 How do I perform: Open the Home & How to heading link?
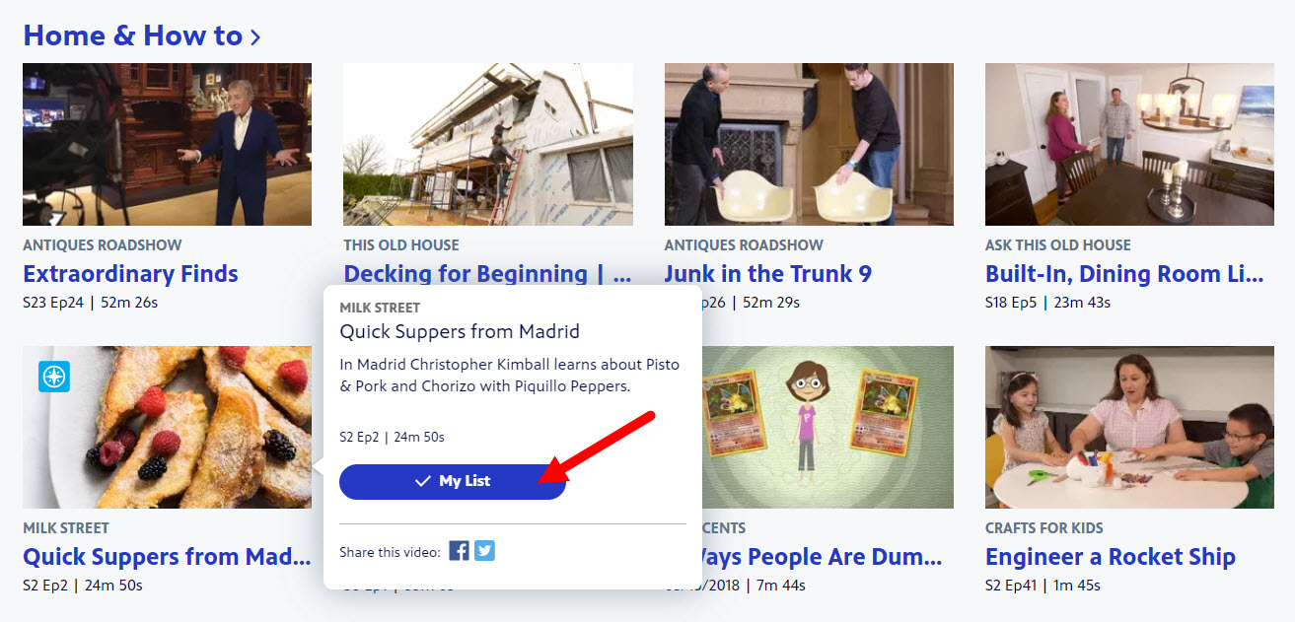point(132,35)
